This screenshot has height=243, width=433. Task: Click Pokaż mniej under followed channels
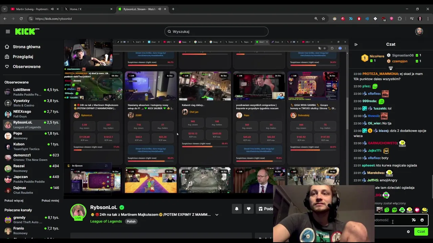click(50, 200)
